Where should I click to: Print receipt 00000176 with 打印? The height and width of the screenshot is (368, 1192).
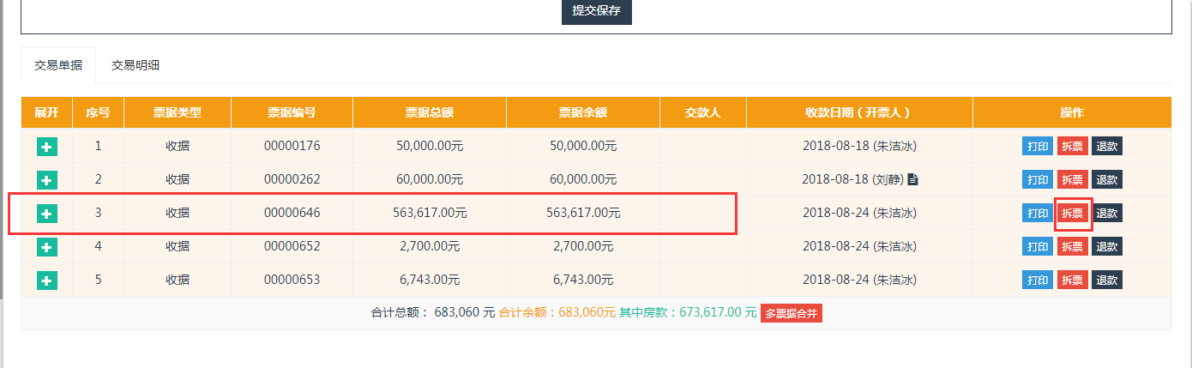[x=1037, y=146]
